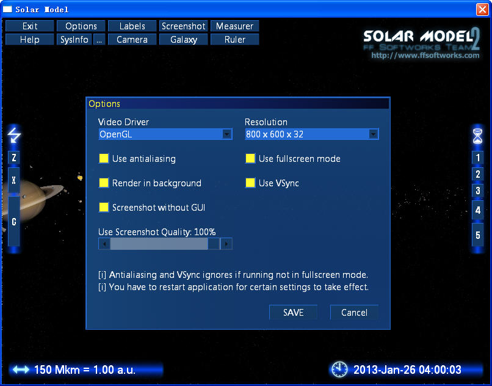Toggle Use VSync checkbox

tap(250, 183)
